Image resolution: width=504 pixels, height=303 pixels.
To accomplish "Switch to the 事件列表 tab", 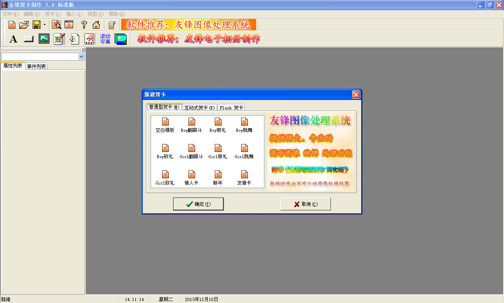I will click(x=37, y=66).
